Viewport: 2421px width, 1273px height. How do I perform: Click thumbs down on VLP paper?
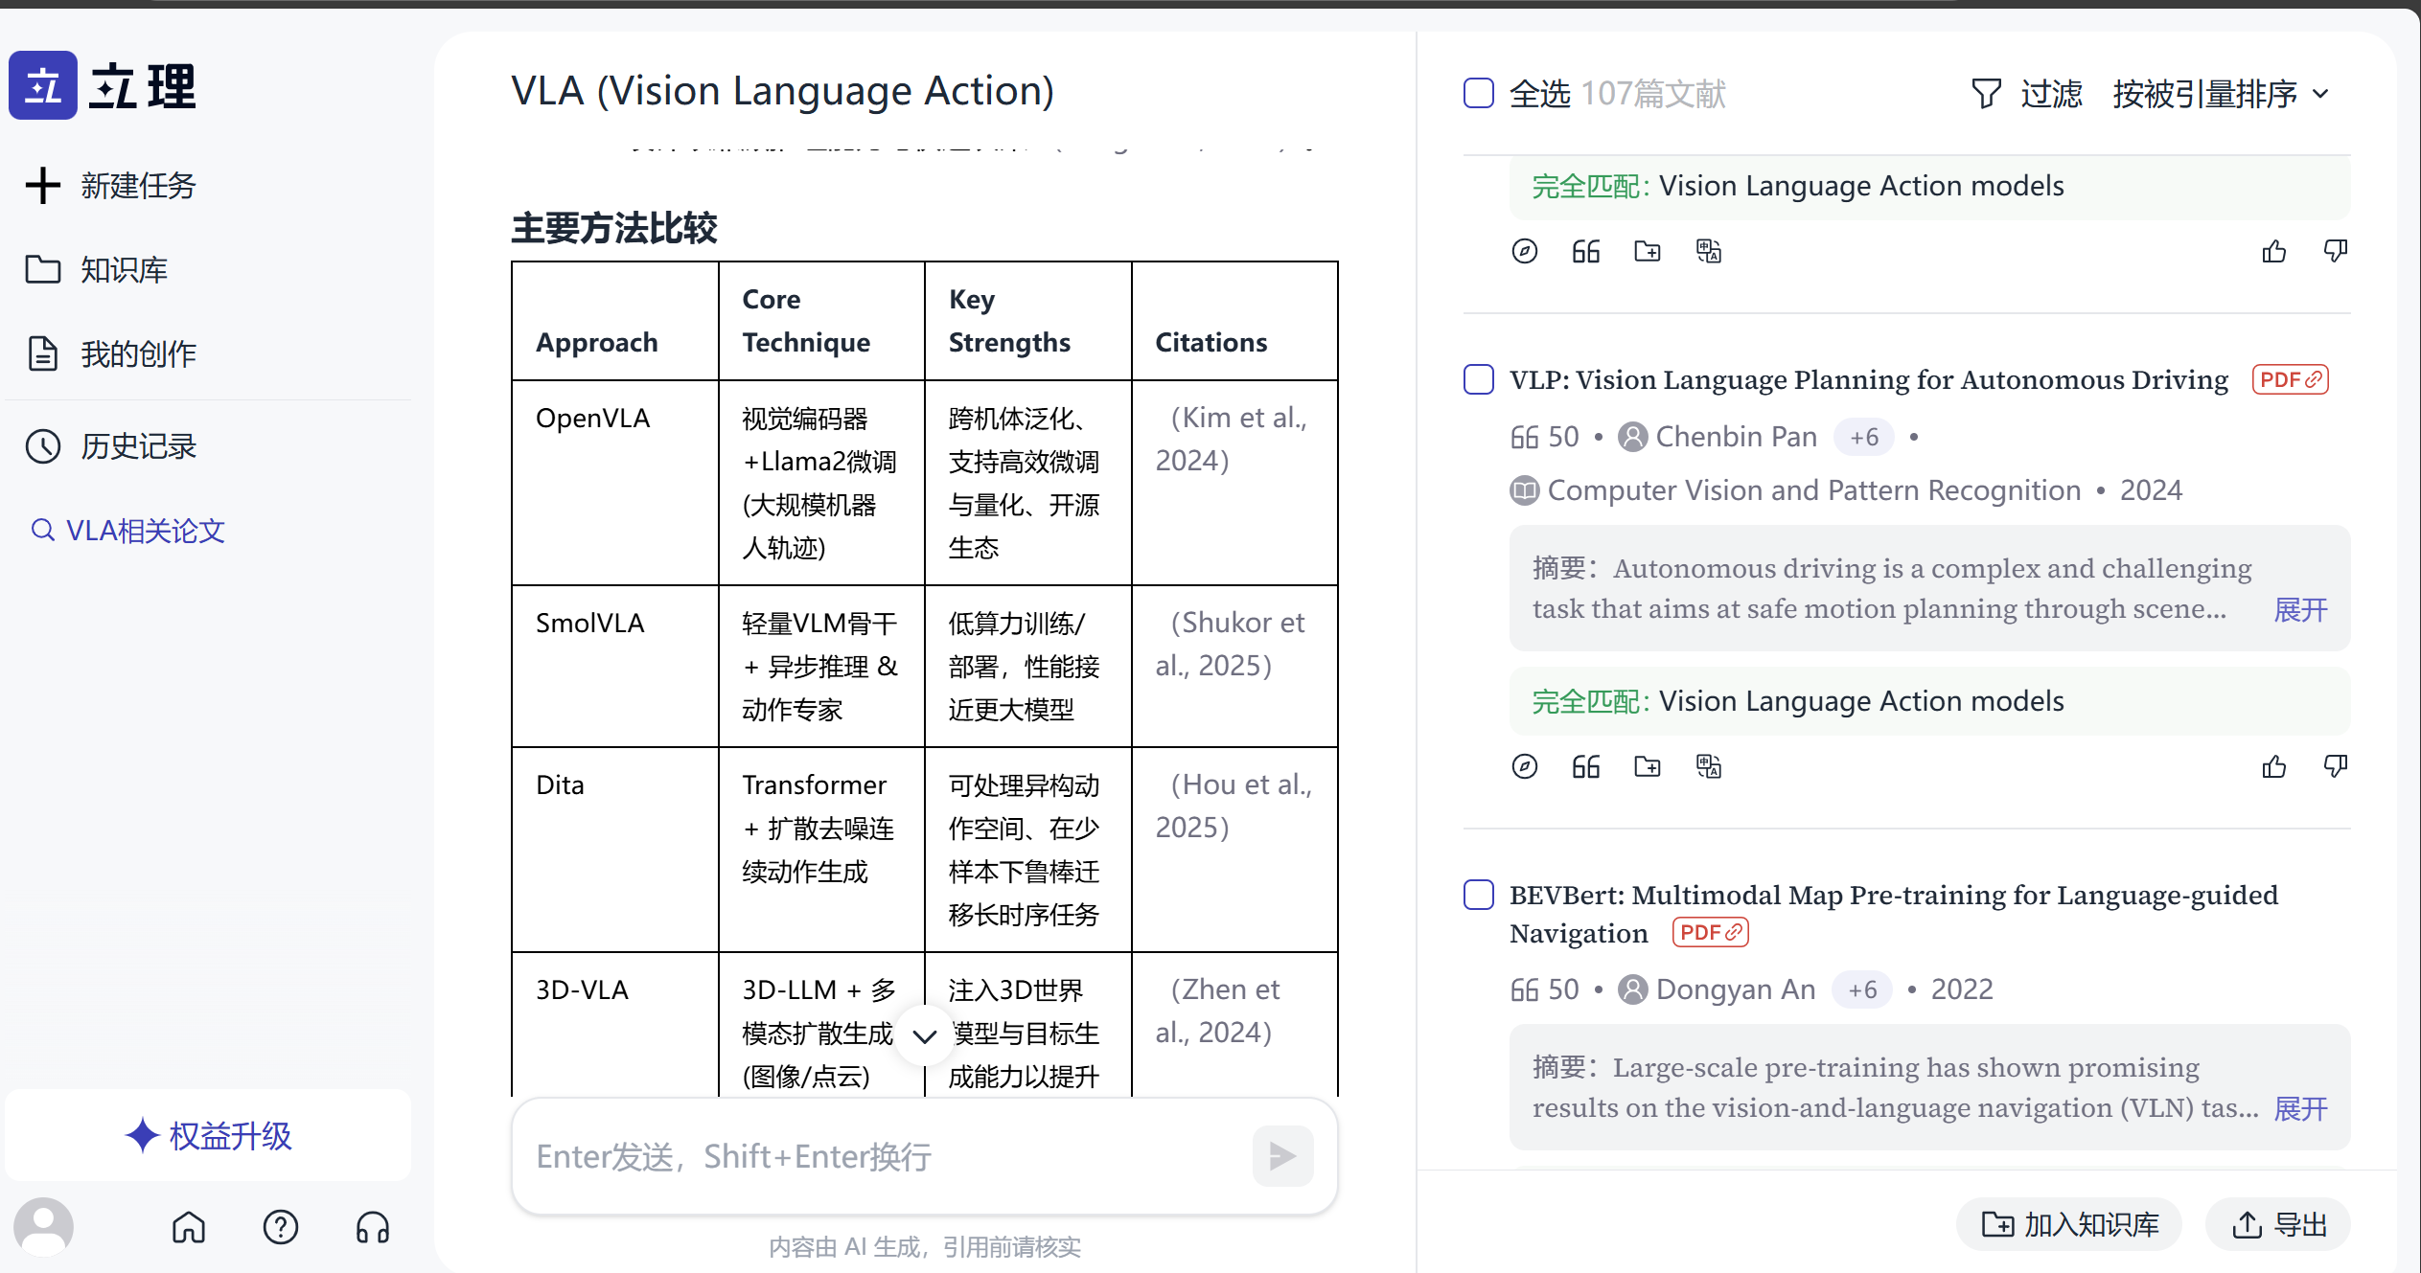point(2335,767)
